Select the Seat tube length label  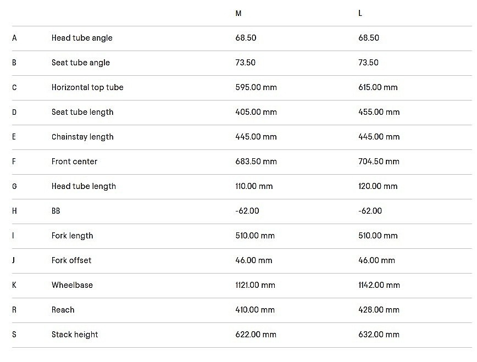pyautogui.click(x=82, y=112)
